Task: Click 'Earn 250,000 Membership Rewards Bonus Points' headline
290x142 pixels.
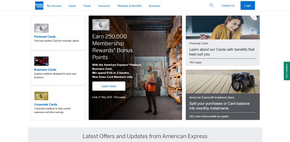Action: pyautogui.click(x=112, y=47)
